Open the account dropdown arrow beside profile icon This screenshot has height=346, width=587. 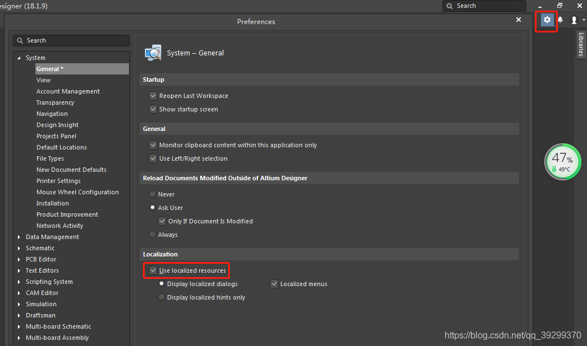coord(584,20)
